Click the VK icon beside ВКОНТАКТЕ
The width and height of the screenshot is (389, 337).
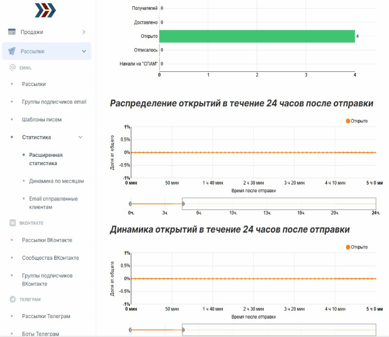click(x=12, y=223)
